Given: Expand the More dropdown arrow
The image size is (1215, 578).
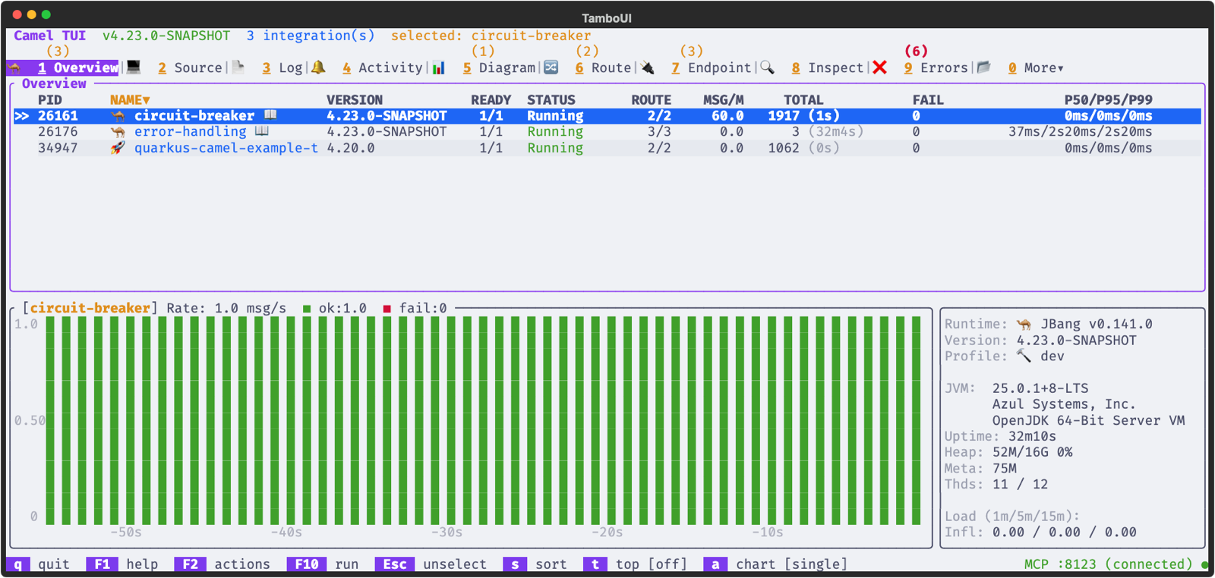Looking at the screenshot, I should tap(1061, 68).
